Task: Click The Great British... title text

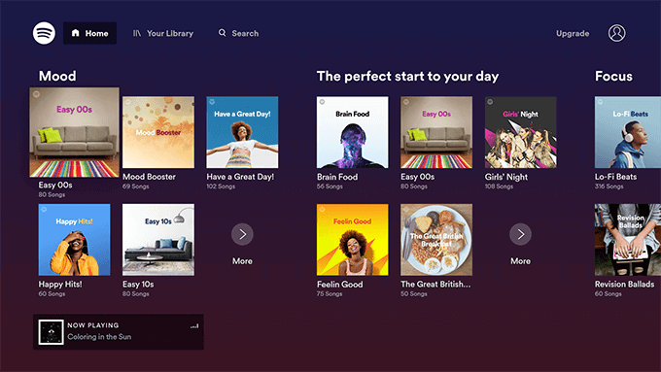Action: [435, 285]
